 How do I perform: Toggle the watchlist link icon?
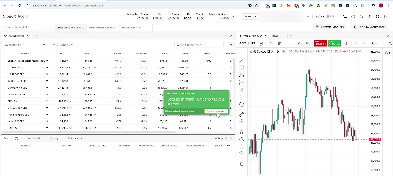click(231, 45)
